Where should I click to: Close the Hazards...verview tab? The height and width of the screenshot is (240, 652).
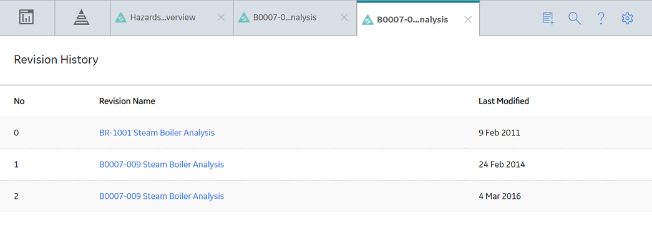coord(221,17)
